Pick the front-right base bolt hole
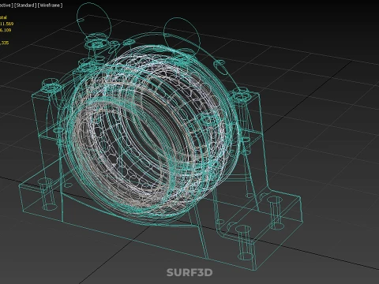Screen dimensions: 379x284 pyautogui.click(x=244, y=243)
